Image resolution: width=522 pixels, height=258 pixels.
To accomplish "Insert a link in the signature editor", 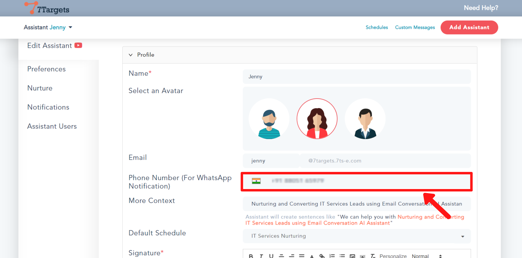I will point(322,256).
